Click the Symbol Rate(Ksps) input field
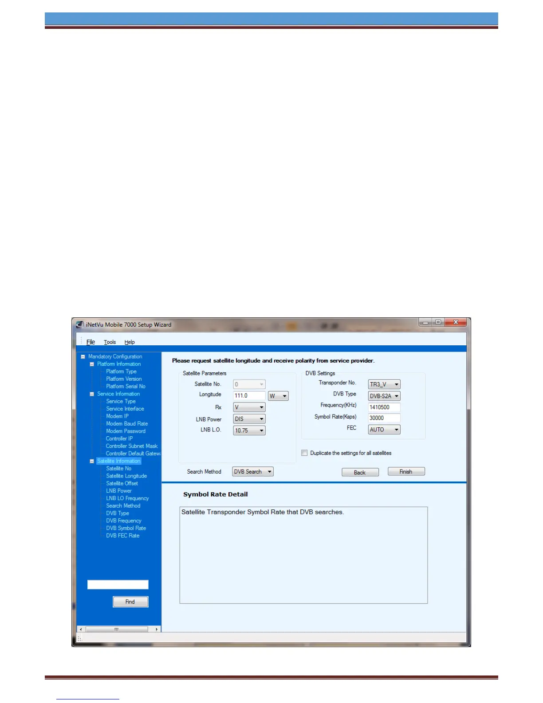 [x=384, y=418]
